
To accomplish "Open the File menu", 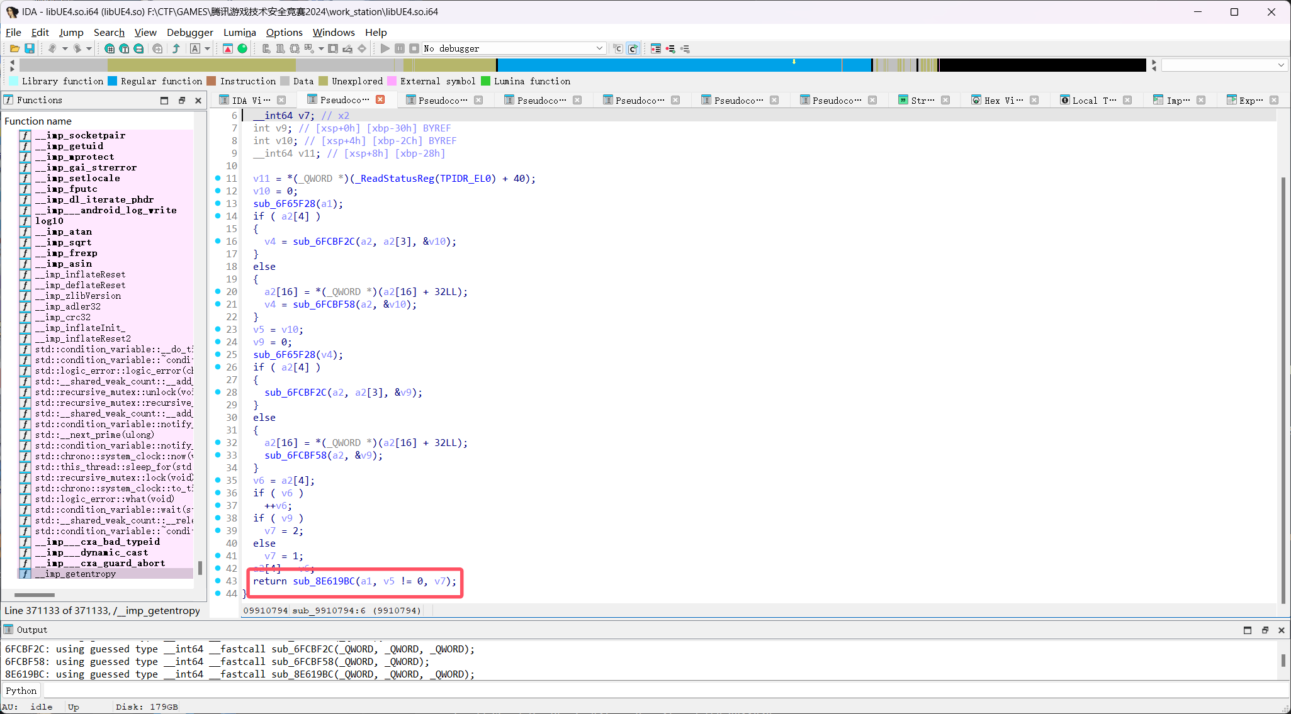I will (x=13, y=32).
